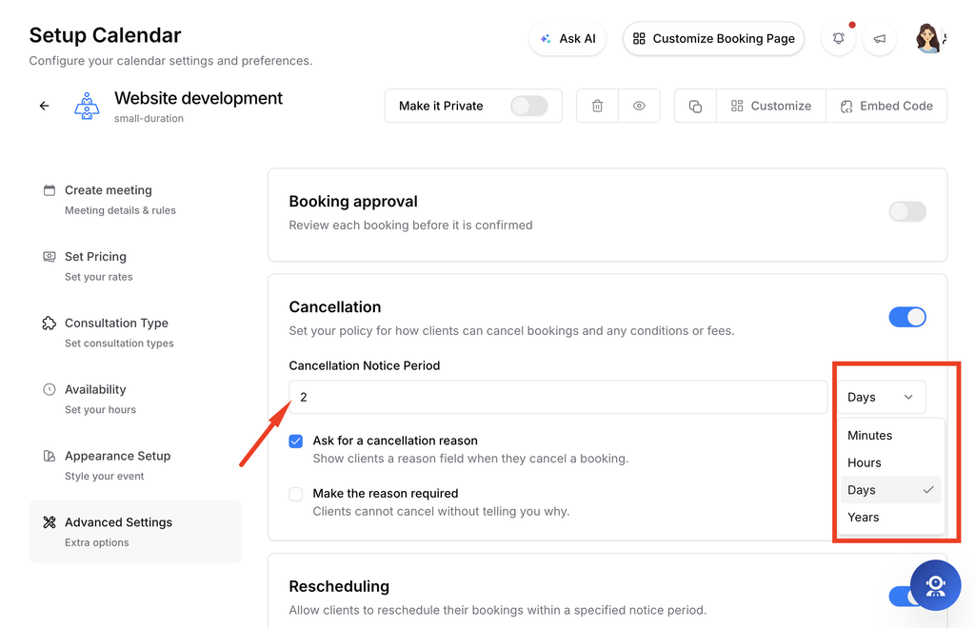Enable the Booking approval toggle
Viewport: 975px width, 628px height.
click(907, 211)
